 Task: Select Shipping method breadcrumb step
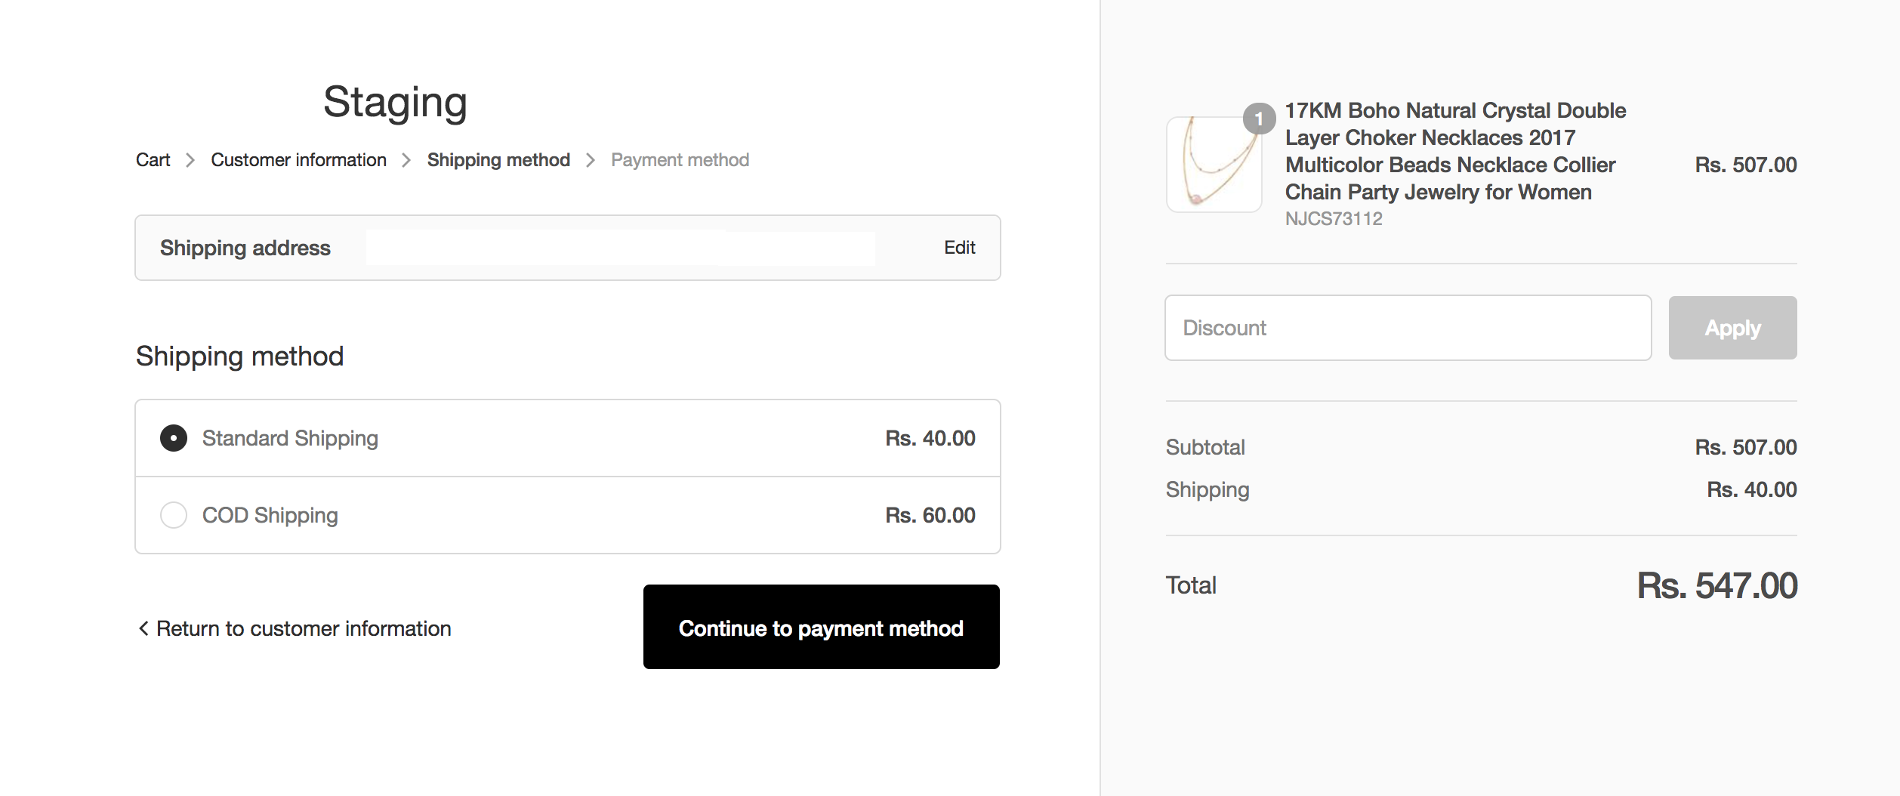coord(498,160)
